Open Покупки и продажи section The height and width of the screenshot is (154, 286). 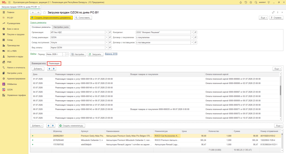click(x=16, y=34)
